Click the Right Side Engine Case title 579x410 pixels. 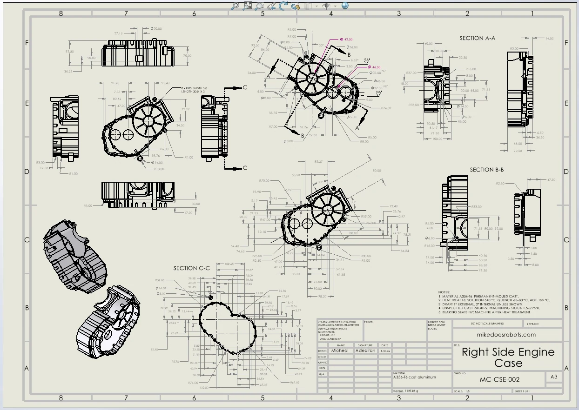coord(508,357)
